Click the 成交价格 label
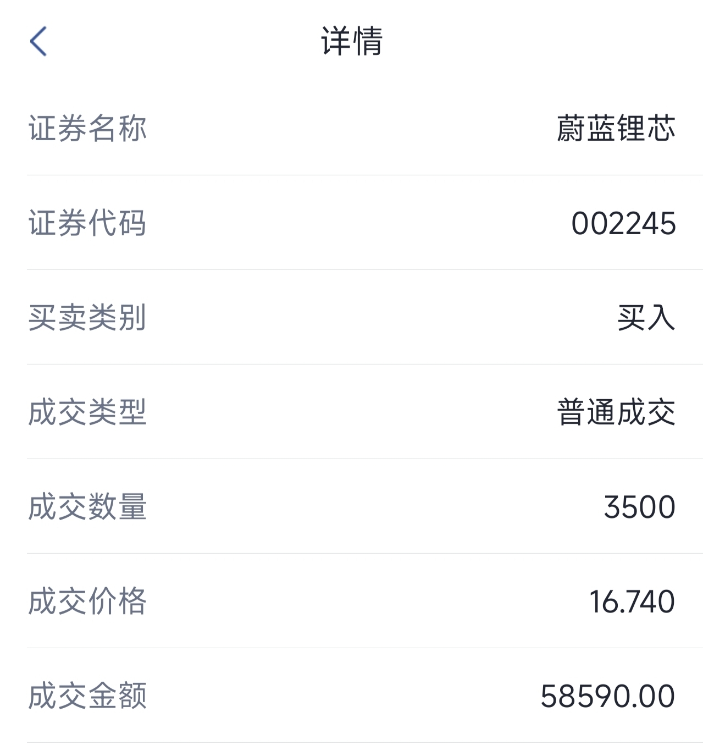 (87, 601)
